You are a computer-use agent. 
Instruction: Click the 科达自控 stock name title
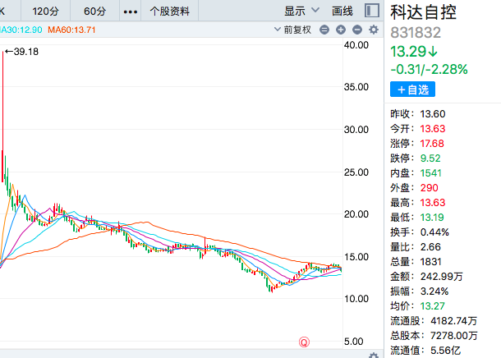(x=424, y=13)
